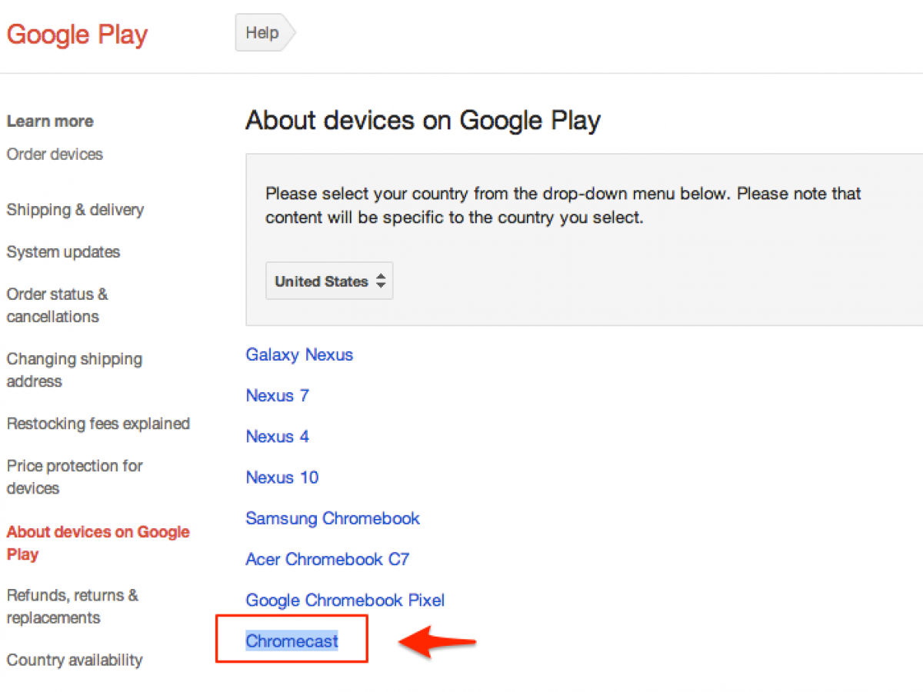
Task: Click the Google Play logo
Action: click(x=77, y=35)
